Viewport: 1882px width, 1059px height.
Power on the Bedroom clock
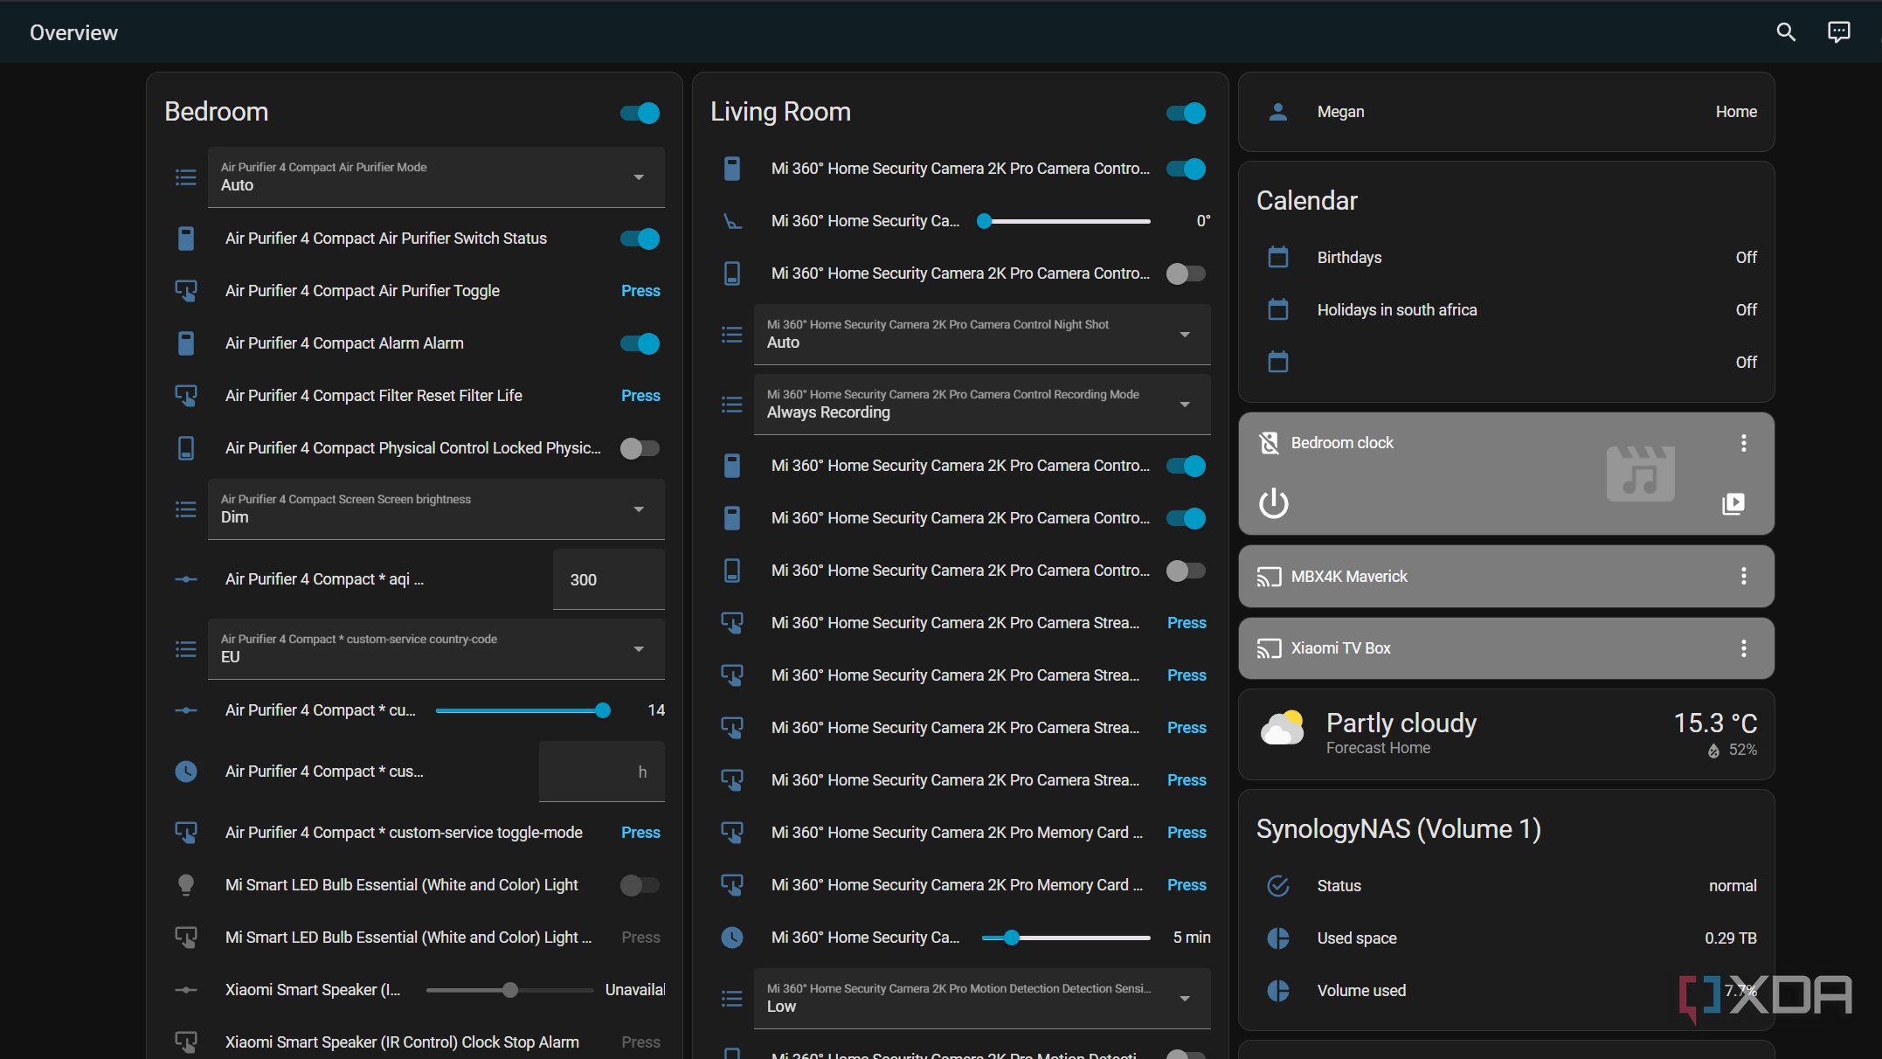coord(1274,503)
